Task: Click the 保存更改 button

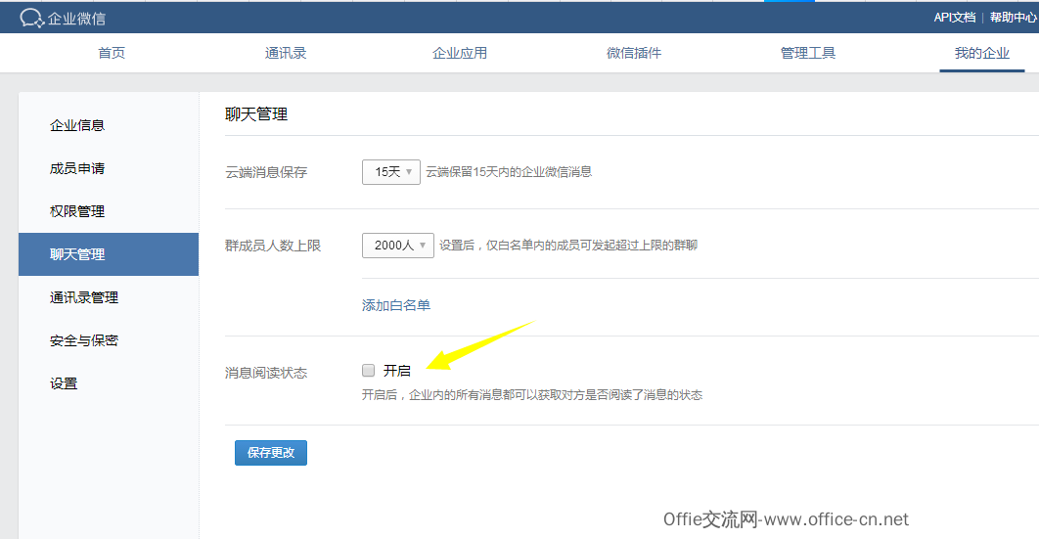Action: click(x=271, y=453)
